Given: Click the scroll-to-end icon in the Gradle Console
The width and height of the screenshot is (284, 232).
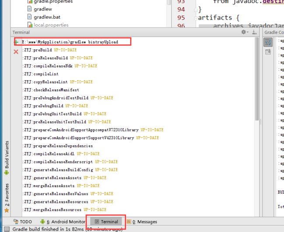Looking at the screenshot, I should coord(268,52).
